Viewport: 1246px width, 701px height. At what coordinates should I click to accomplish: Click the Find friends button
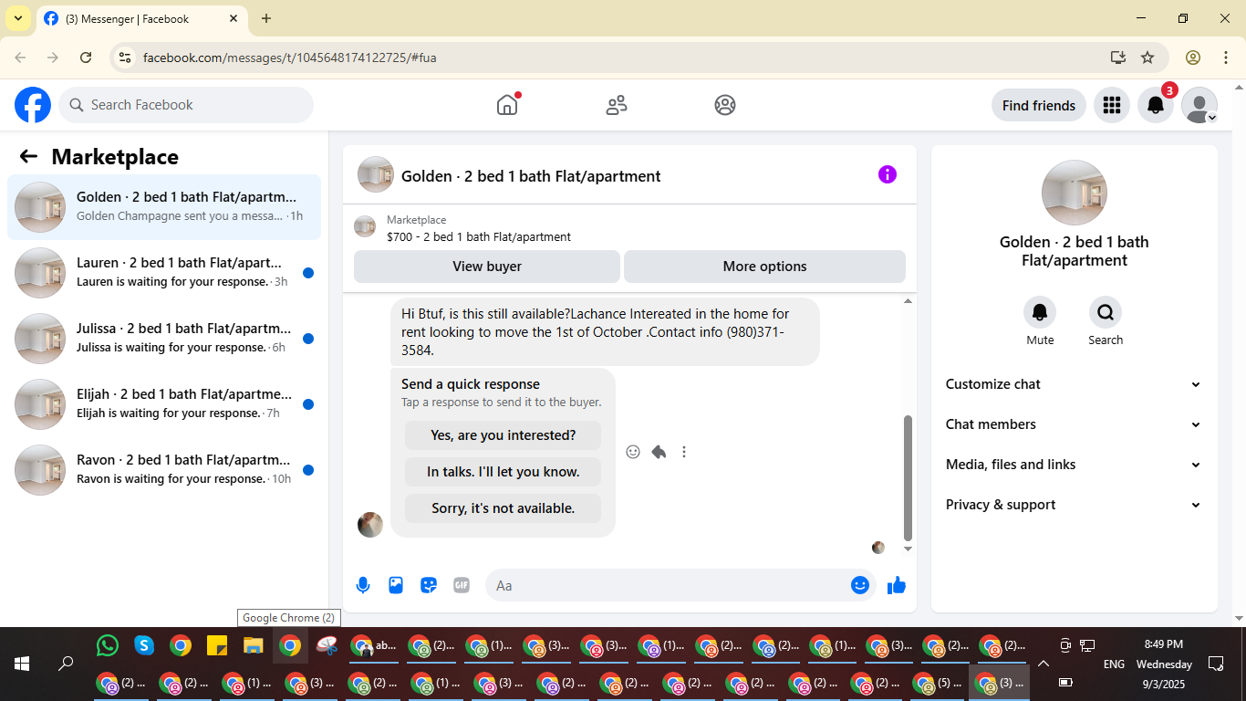coord(1039,105)
